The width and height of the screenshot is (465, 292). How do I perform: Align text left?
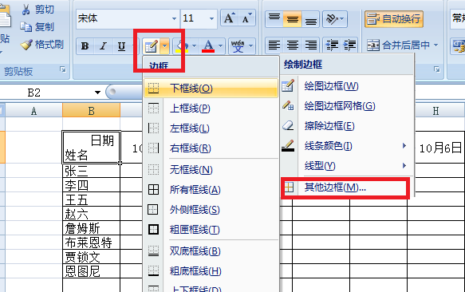tap(274, 45)
